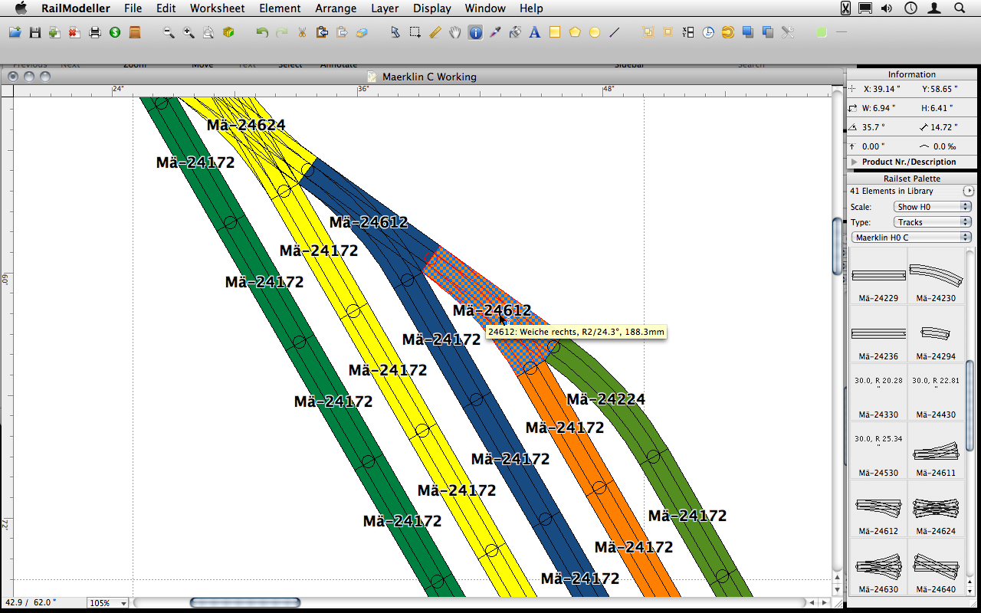Select Mä-24229 track in palette
Viewport: 981px width, 613px height.
878,276
